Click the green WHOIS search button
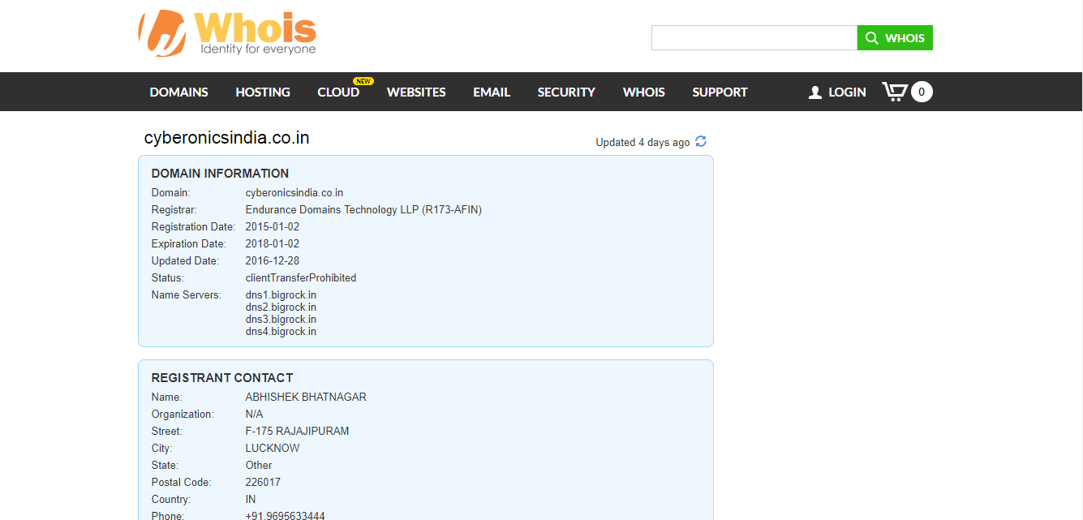This screenshot has height=520, width=1083. (895, 37)
